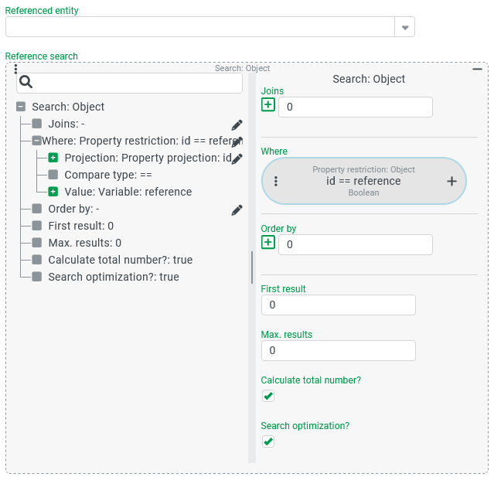Select Max. results: 0 in the tree
The image size is (494, 477).
[84, 243]
